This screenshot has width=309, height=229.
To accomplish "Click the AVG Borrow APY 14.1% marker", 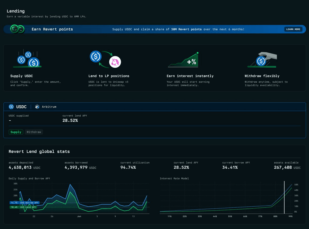I will (x=24, y=203).
